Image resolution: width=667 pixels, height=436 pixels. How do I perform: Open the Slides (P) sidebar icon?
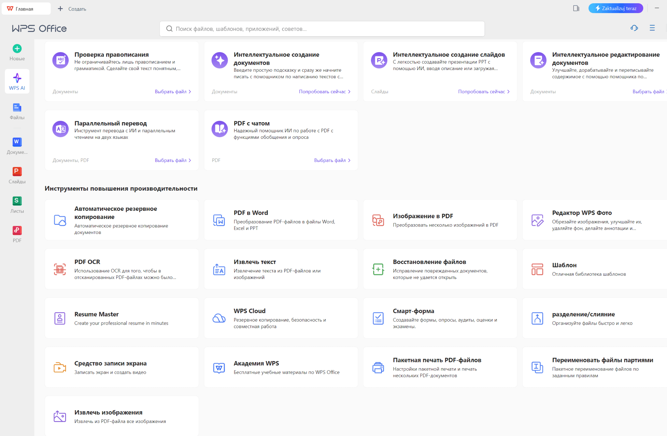17,172
